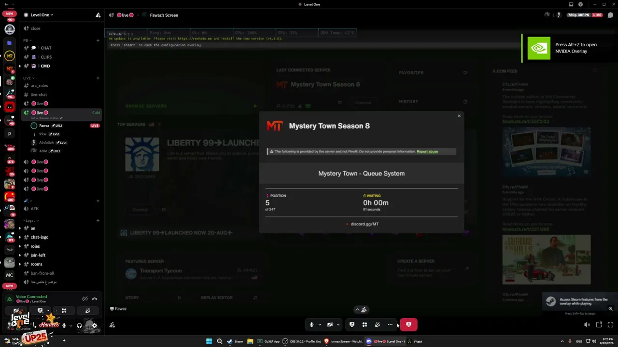Open the server with the yellow MT logo
Screen dimensions: 618x347
10,56
